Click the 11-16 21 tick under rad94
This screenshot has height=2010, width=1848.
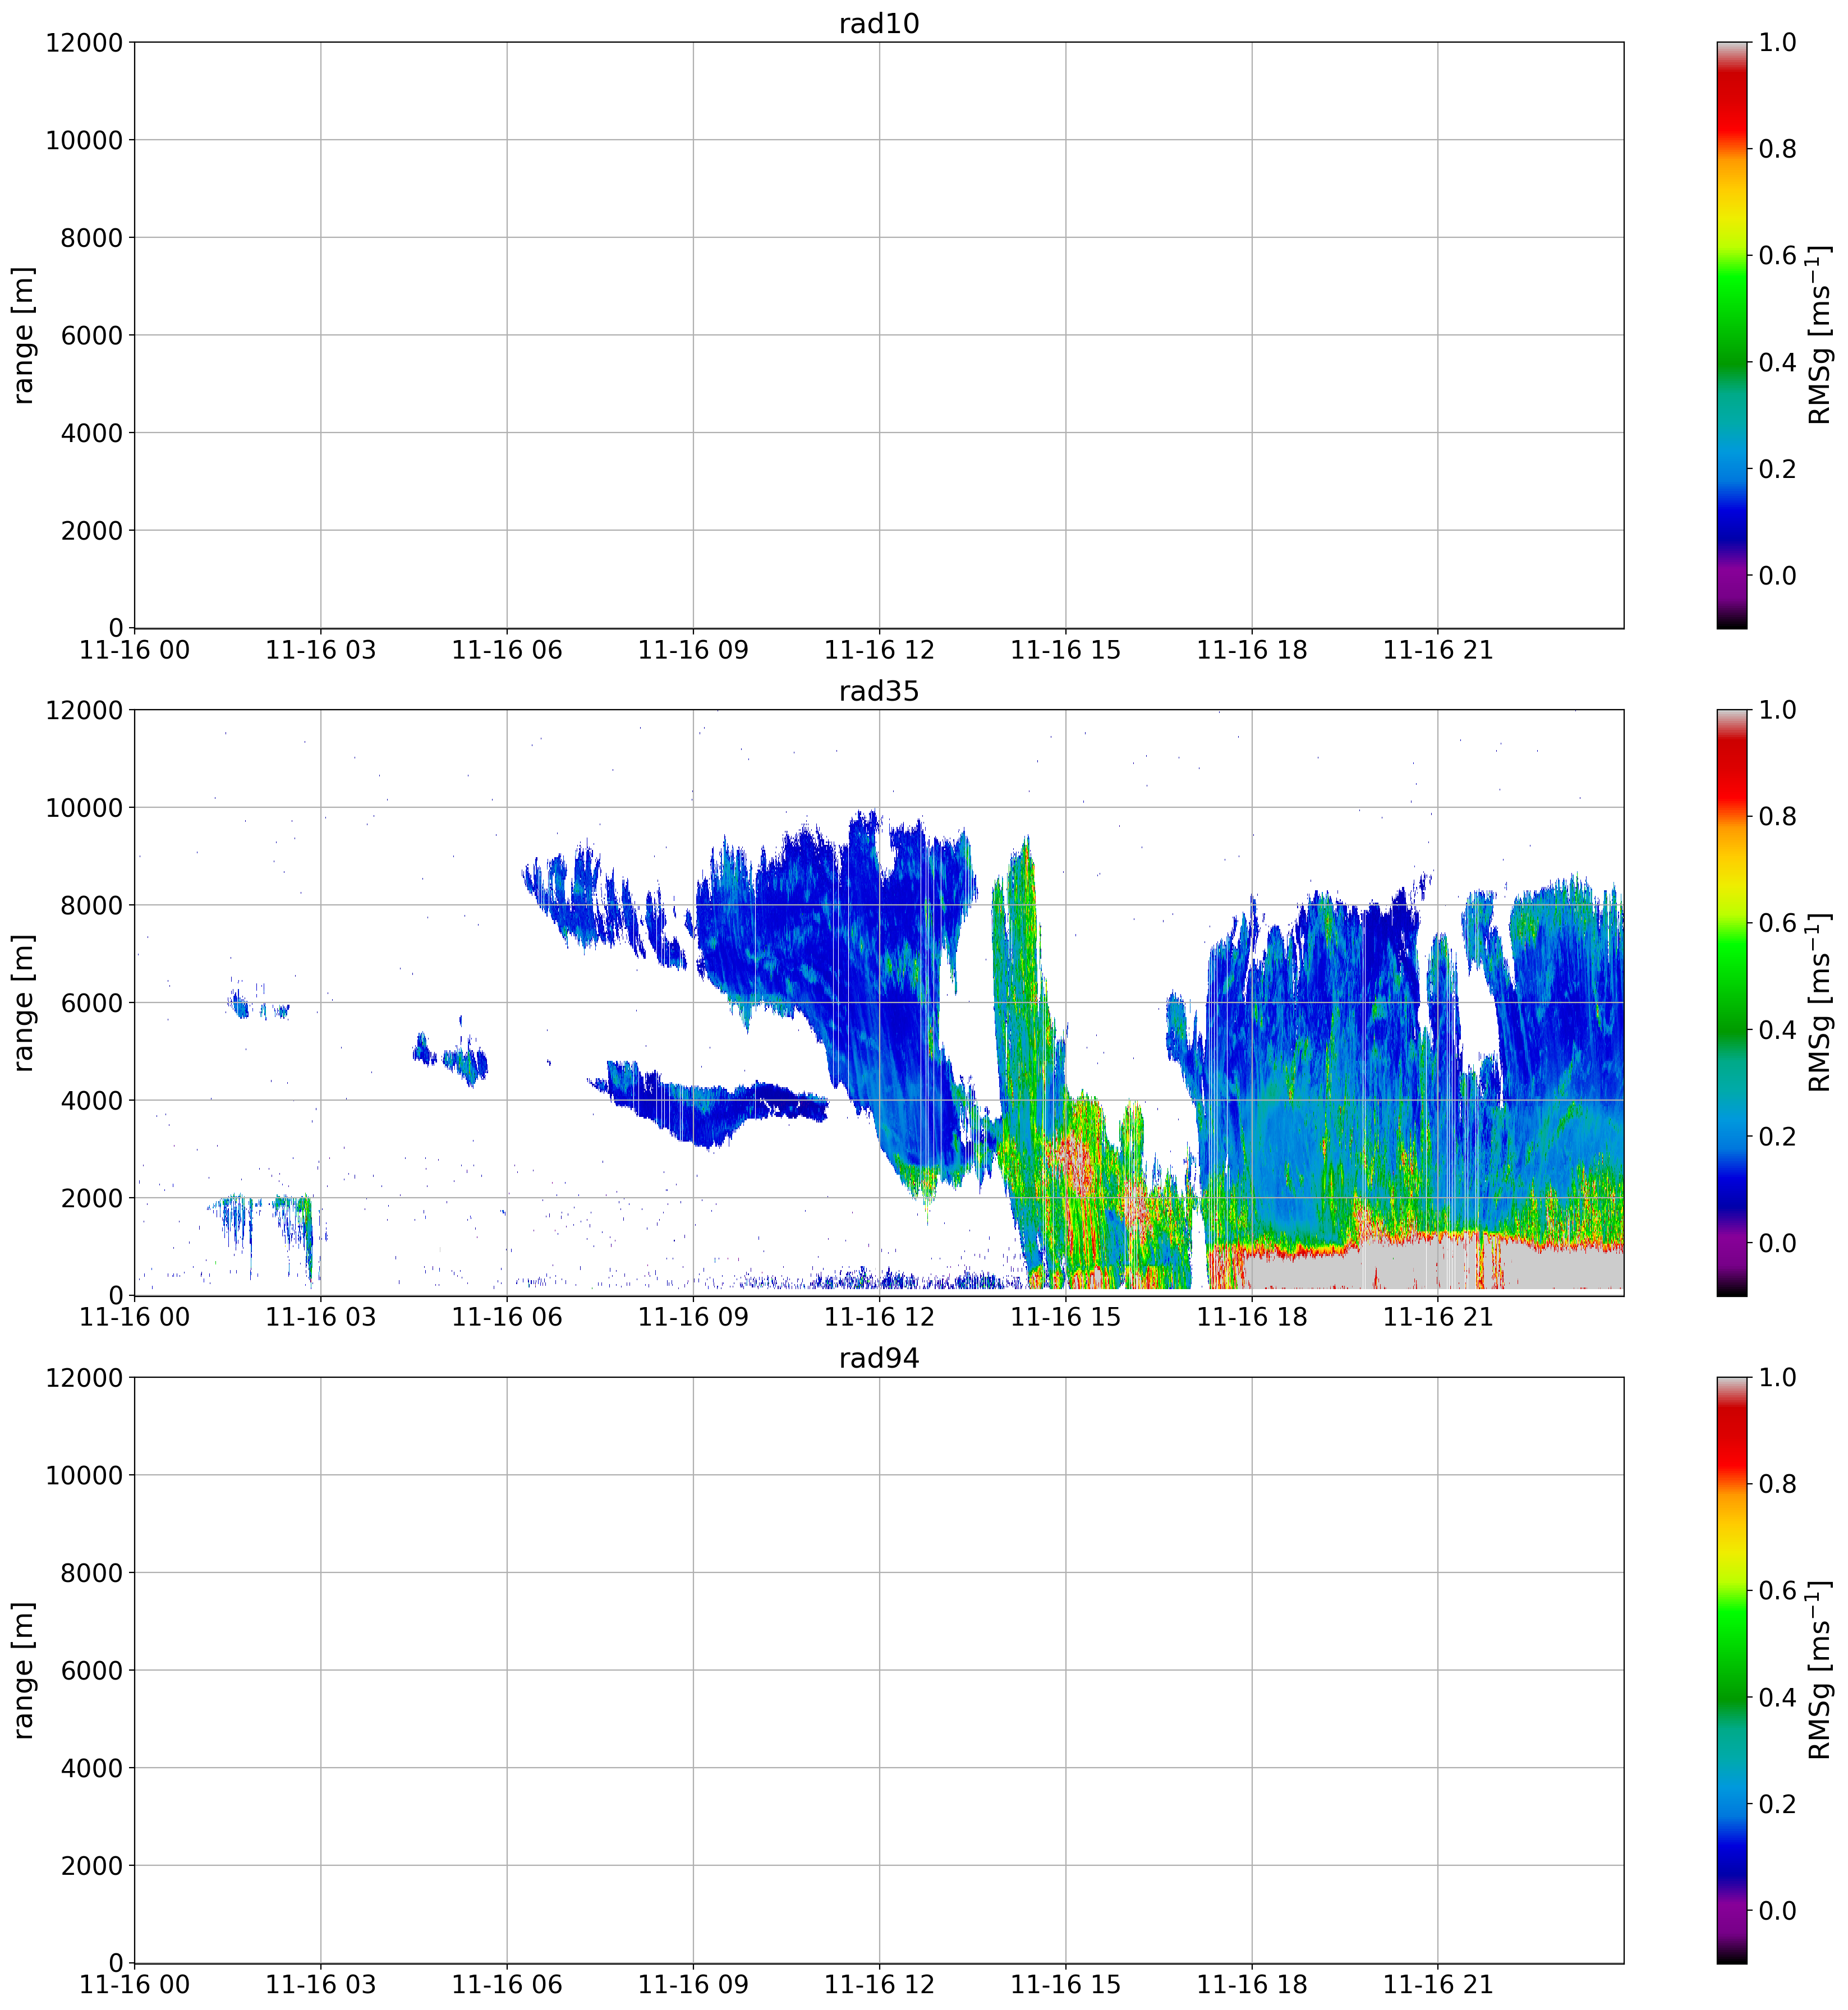pos(1437,1985)
